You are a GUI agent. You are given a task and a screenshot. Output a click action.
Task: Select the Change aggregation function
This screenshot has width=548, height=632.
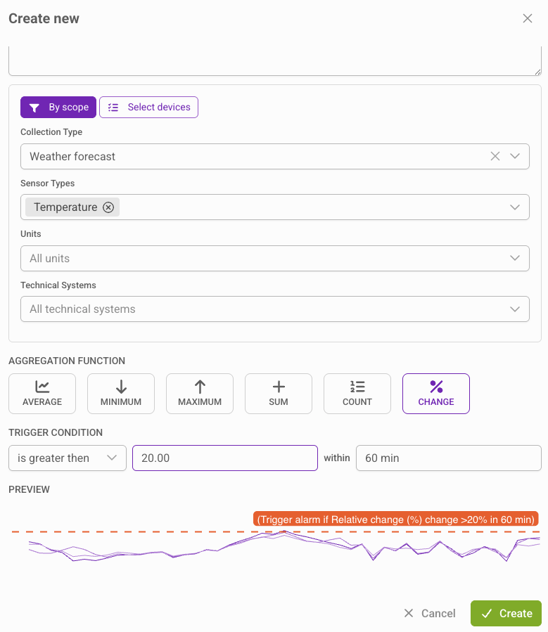435,394
